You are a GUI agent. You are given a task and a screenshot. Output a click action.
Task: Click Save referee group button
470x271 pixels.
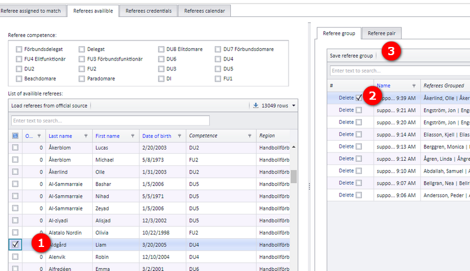[x=351, y=56]
